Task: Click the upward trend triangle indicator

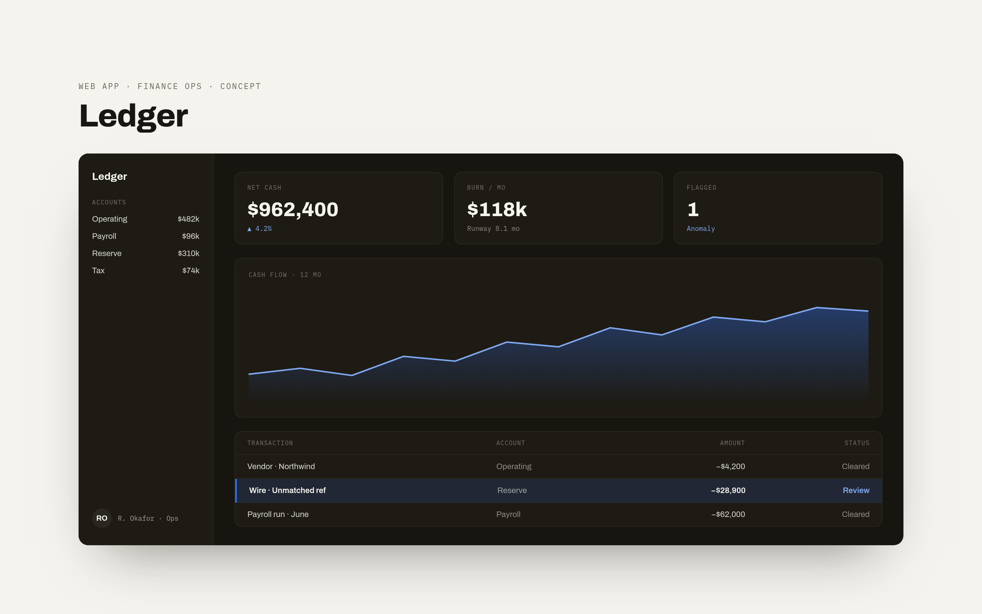Action: tap(249, 229)
